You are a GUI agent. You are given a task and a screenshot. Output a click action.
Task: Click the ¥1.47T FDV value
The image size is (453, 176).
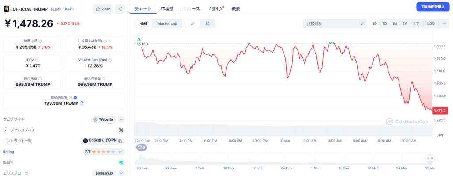33,65
